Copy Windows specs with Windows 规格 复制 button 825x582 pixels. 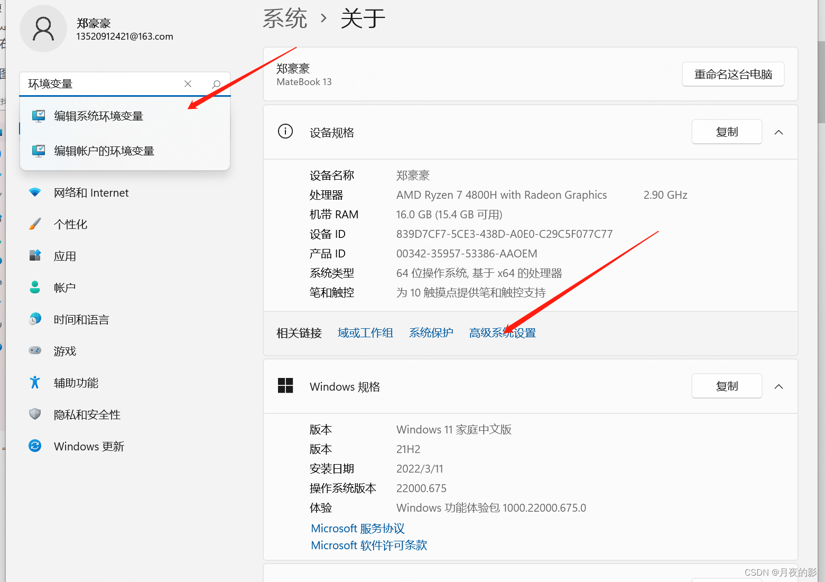(727, 386)
